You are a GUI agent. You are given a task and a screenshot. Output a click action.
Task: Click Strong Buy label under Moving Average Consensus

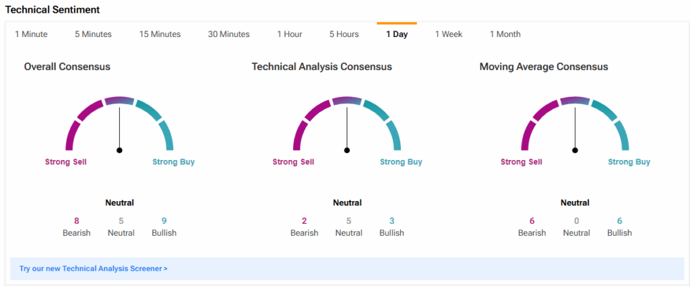point(629,162)
